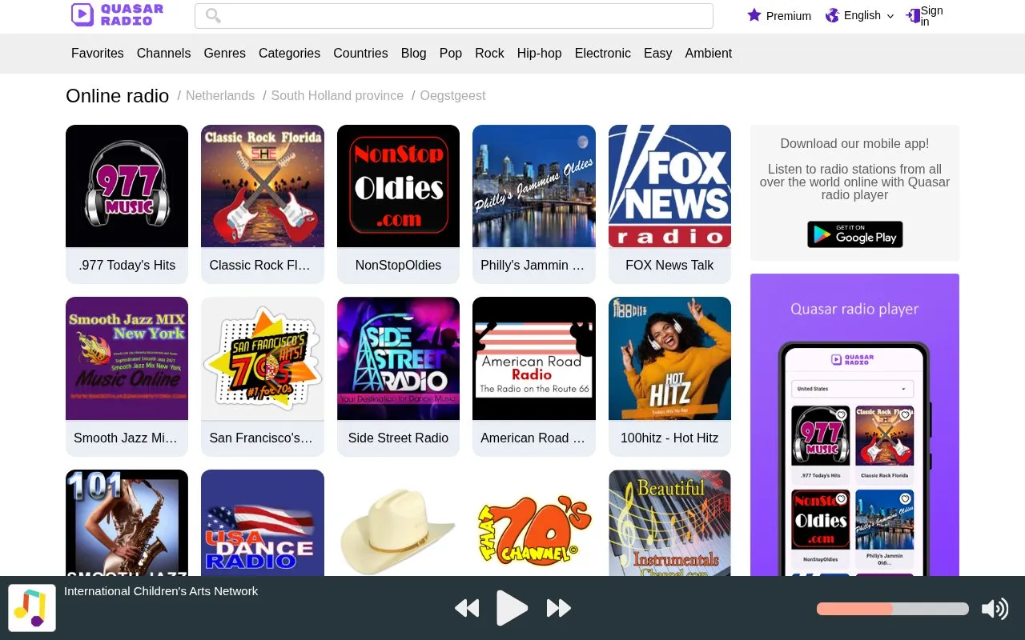Open the 100hitz Hot Hitz image
Screen dimensions: 1025x640
coord(669,358)
